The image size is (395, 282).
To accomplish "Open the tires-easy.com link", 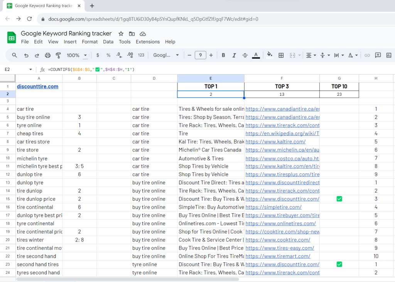I will coord(280,248).
